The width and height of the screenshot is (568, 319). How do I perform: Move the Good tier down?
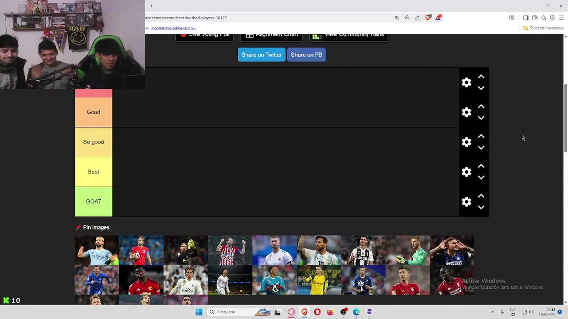(x=481, y=118)
